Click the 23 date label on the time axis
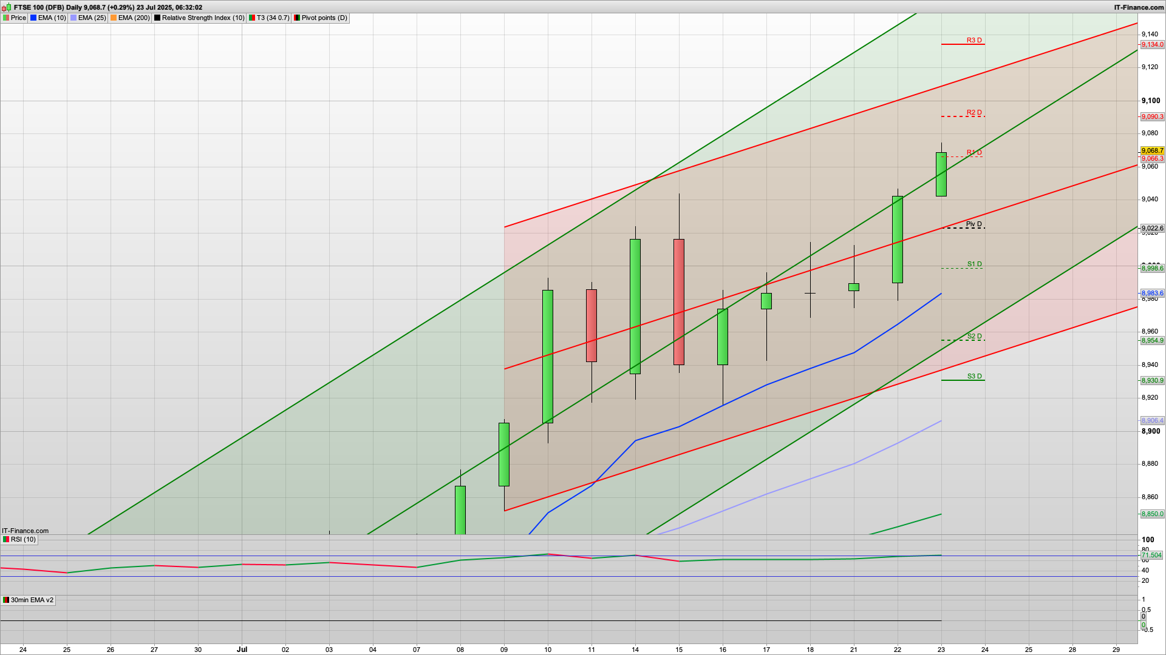The width and height of the screenshot is (1166, 655). tap(941, 649)
